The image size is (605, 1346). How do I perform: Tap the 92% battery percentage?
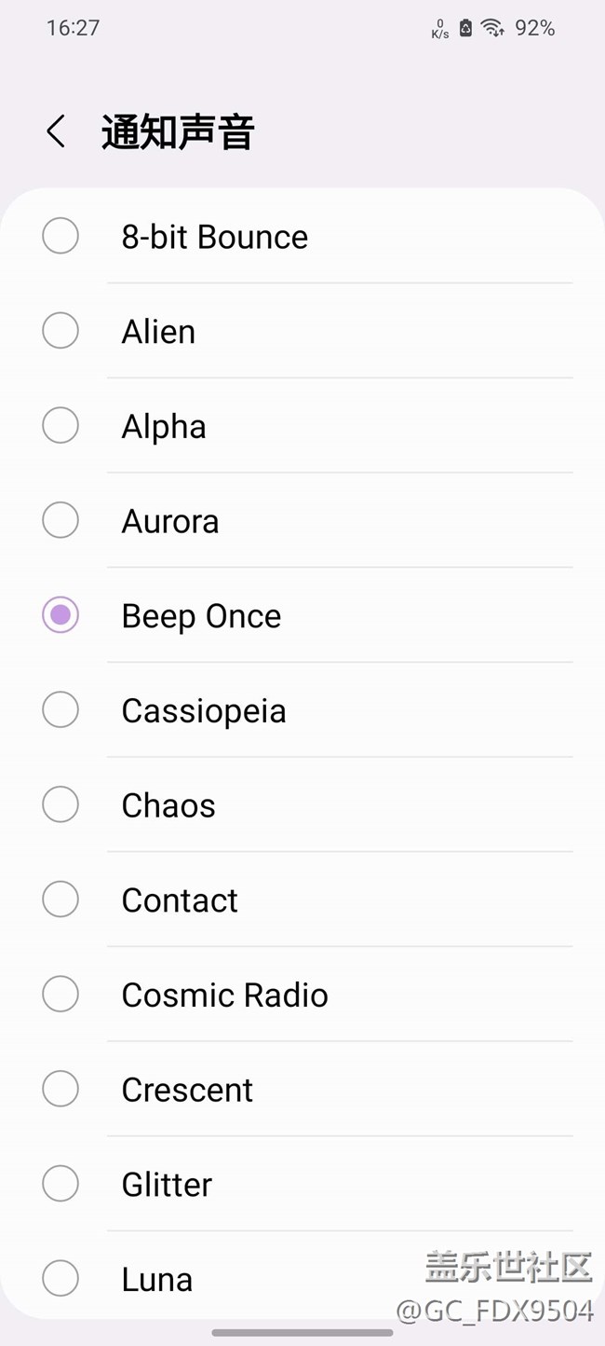pyautogui.click(x=535, y=28)
